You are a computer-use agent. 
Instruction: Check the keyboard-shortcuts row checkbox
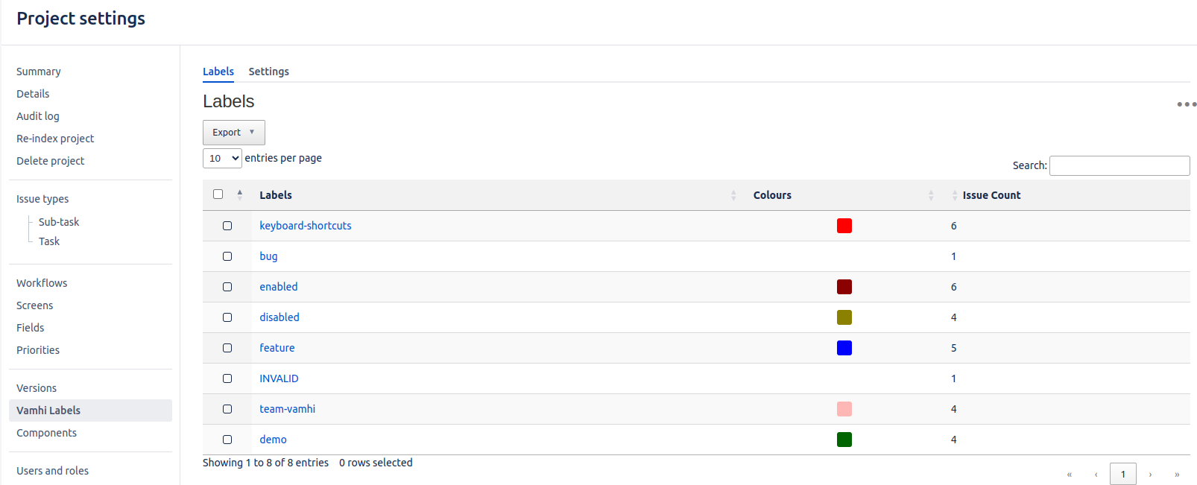(227, 226)
